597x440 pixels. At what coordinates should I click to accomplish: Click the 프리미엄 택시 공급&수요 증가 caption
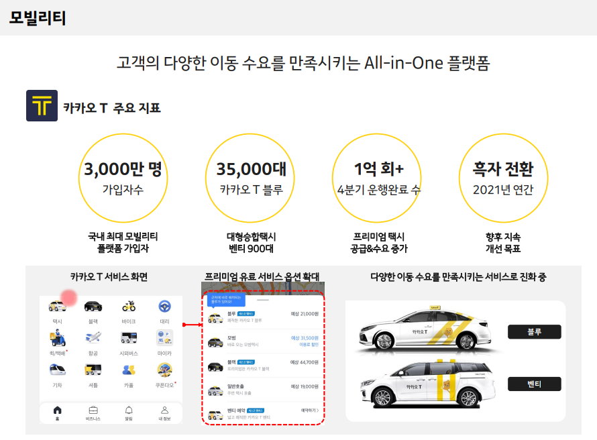pyautogui.click(x=379, y=242)
